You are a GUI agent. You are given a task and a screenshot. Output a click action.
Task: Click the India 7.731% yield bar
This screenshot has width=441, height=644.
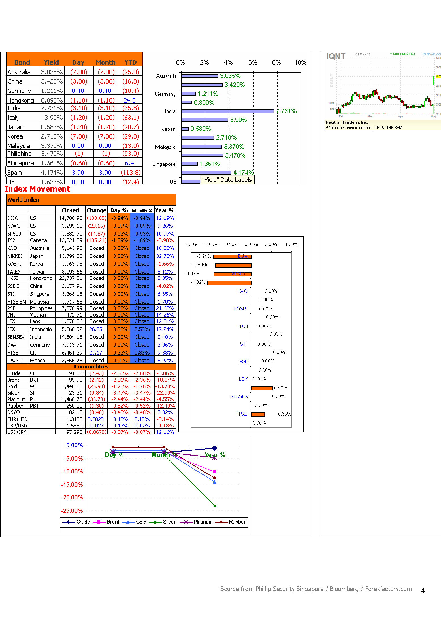tap(227, 111)
